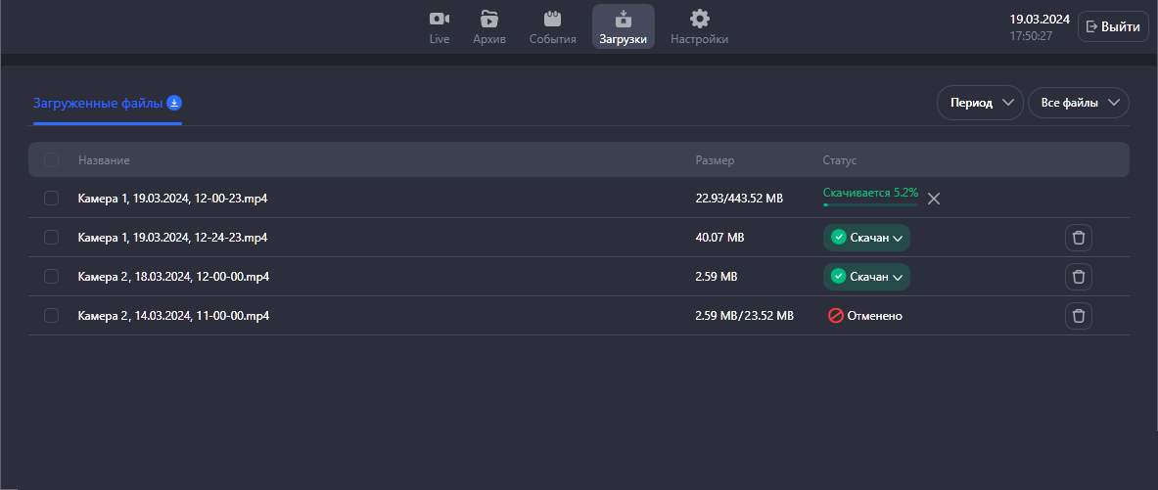The height and width of the screenshot is (490, 1158).
Task: Open the Архив folder icon
Action: 489,20
